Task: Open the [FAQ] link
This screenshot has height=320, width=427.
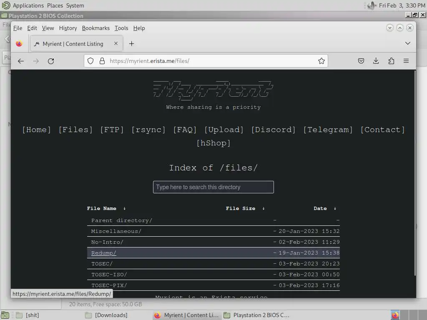Action: (x=185, y=130)
